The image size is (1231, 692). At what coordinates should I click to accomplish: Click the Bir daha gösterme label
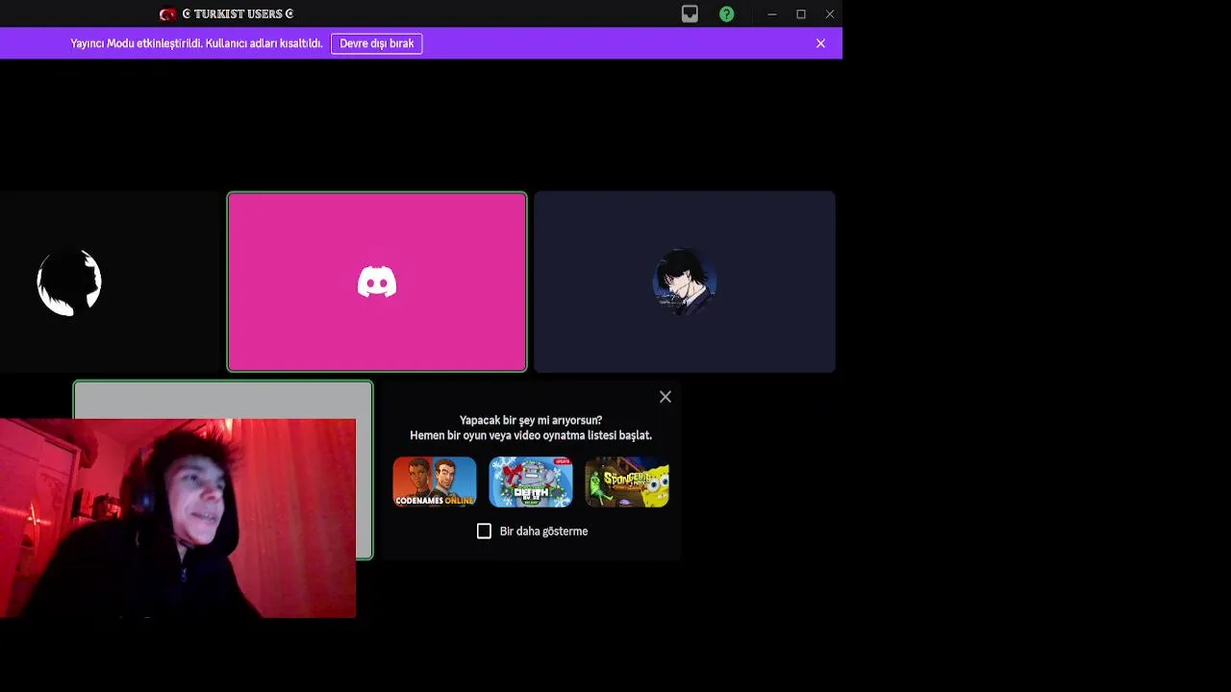click(543, 531)
